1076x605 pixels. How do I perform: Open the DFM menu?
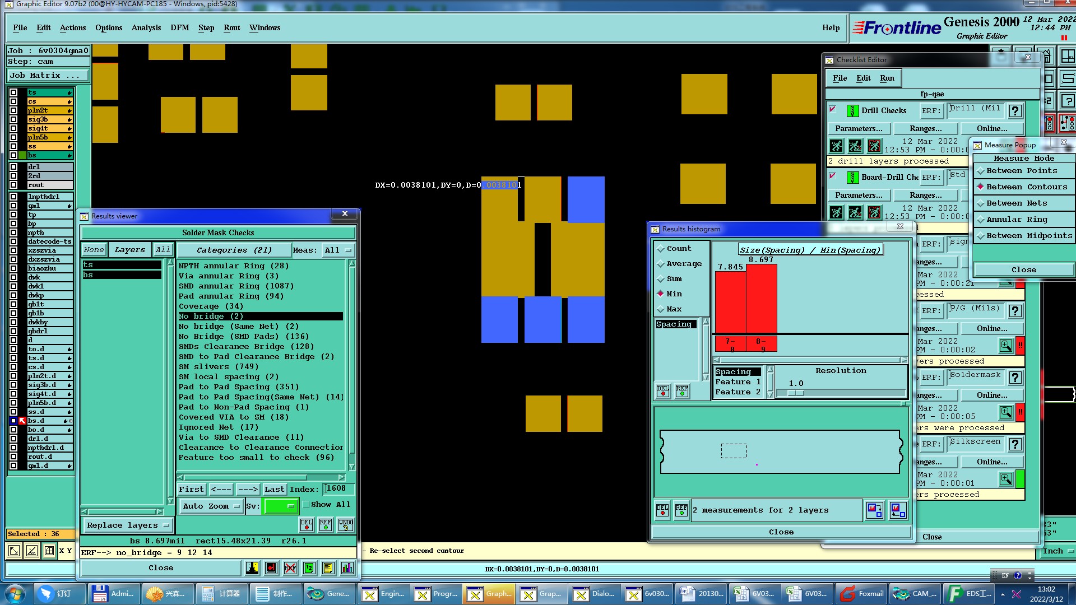coord(179,27)
